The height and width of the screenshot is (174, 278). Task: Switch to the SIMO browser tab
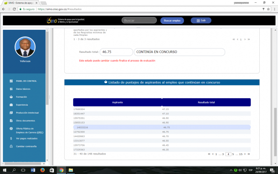20,2
